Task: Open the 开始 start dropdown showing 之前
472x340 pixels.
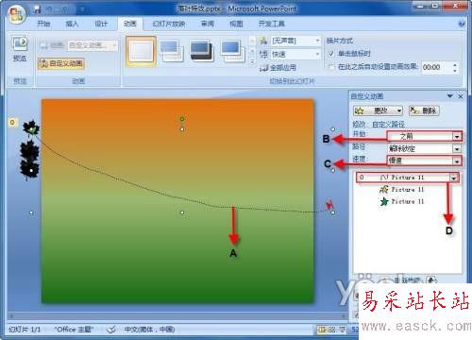Action: (x=424, y=136)
